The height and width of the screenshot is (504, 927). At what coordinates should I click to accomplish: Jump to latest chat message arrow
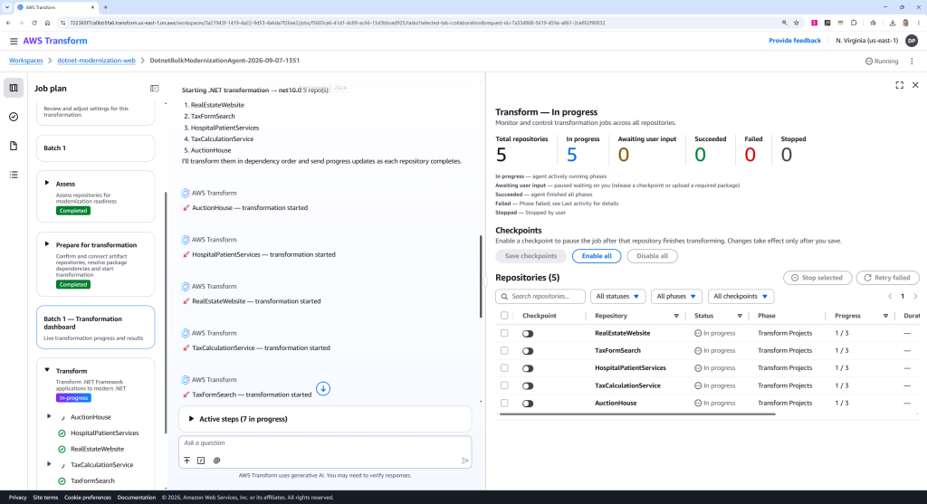coord(323,389)
